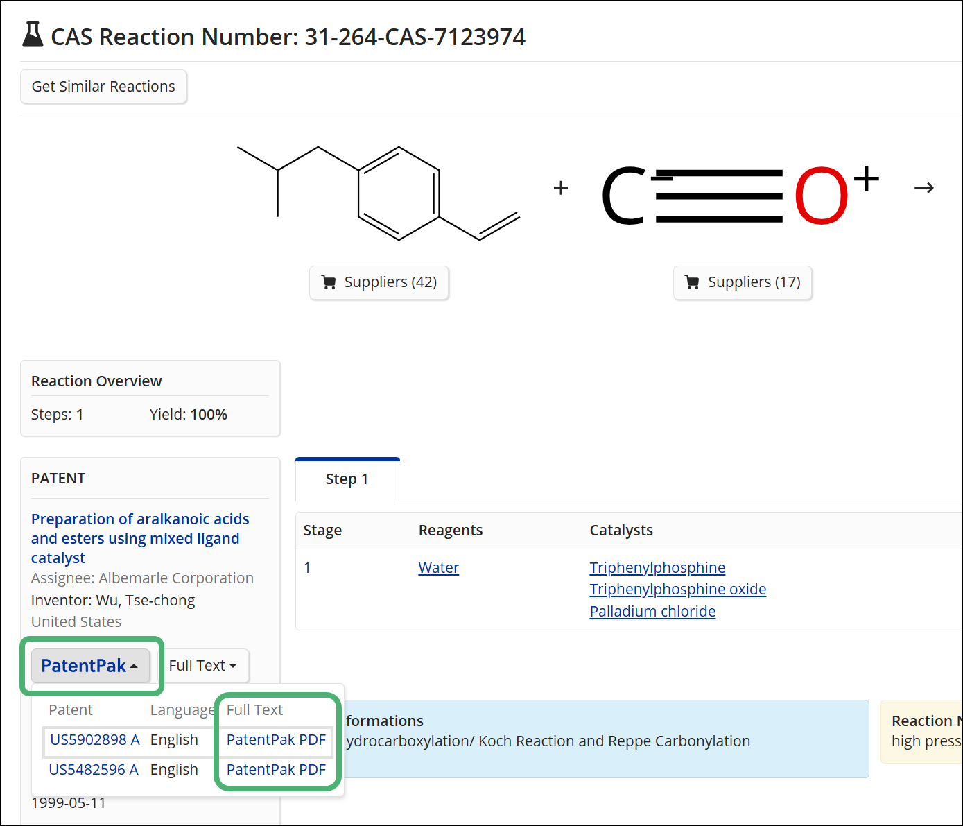963x826 pixels.
Task: Open the Triphenylphosphine oxide catalyst link
Action: point(678,590)
